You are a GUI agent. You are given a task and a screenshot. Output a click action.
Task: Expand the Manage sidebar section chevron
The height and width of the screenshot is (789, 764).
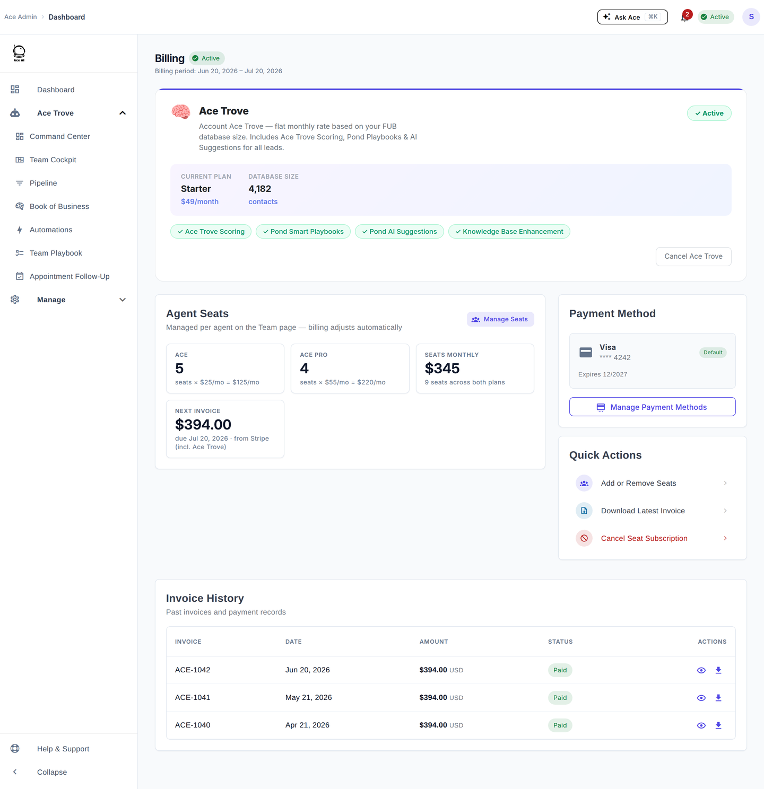123,300
